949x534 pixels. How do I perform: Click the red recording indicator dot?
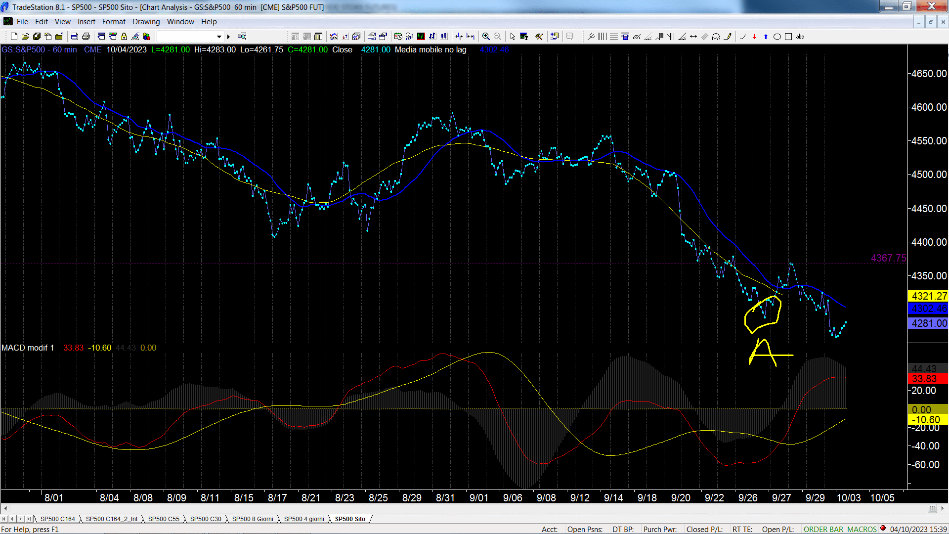tap(883, 528)
